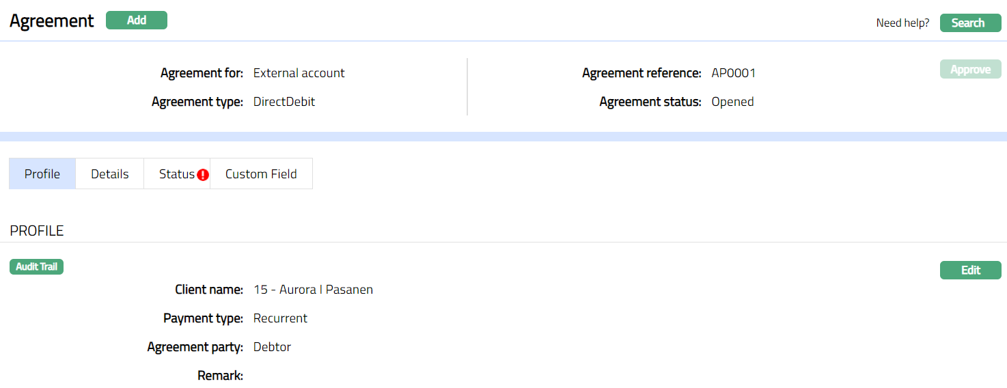The image size is (1007, 388).
Task: Click agreement reference value AP0001
Action: pos(734,73)
